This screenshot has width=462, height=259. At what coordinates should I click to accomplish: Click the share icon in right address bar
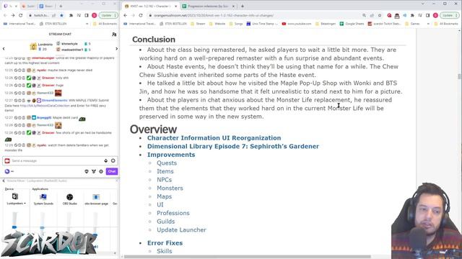(372, 15)
